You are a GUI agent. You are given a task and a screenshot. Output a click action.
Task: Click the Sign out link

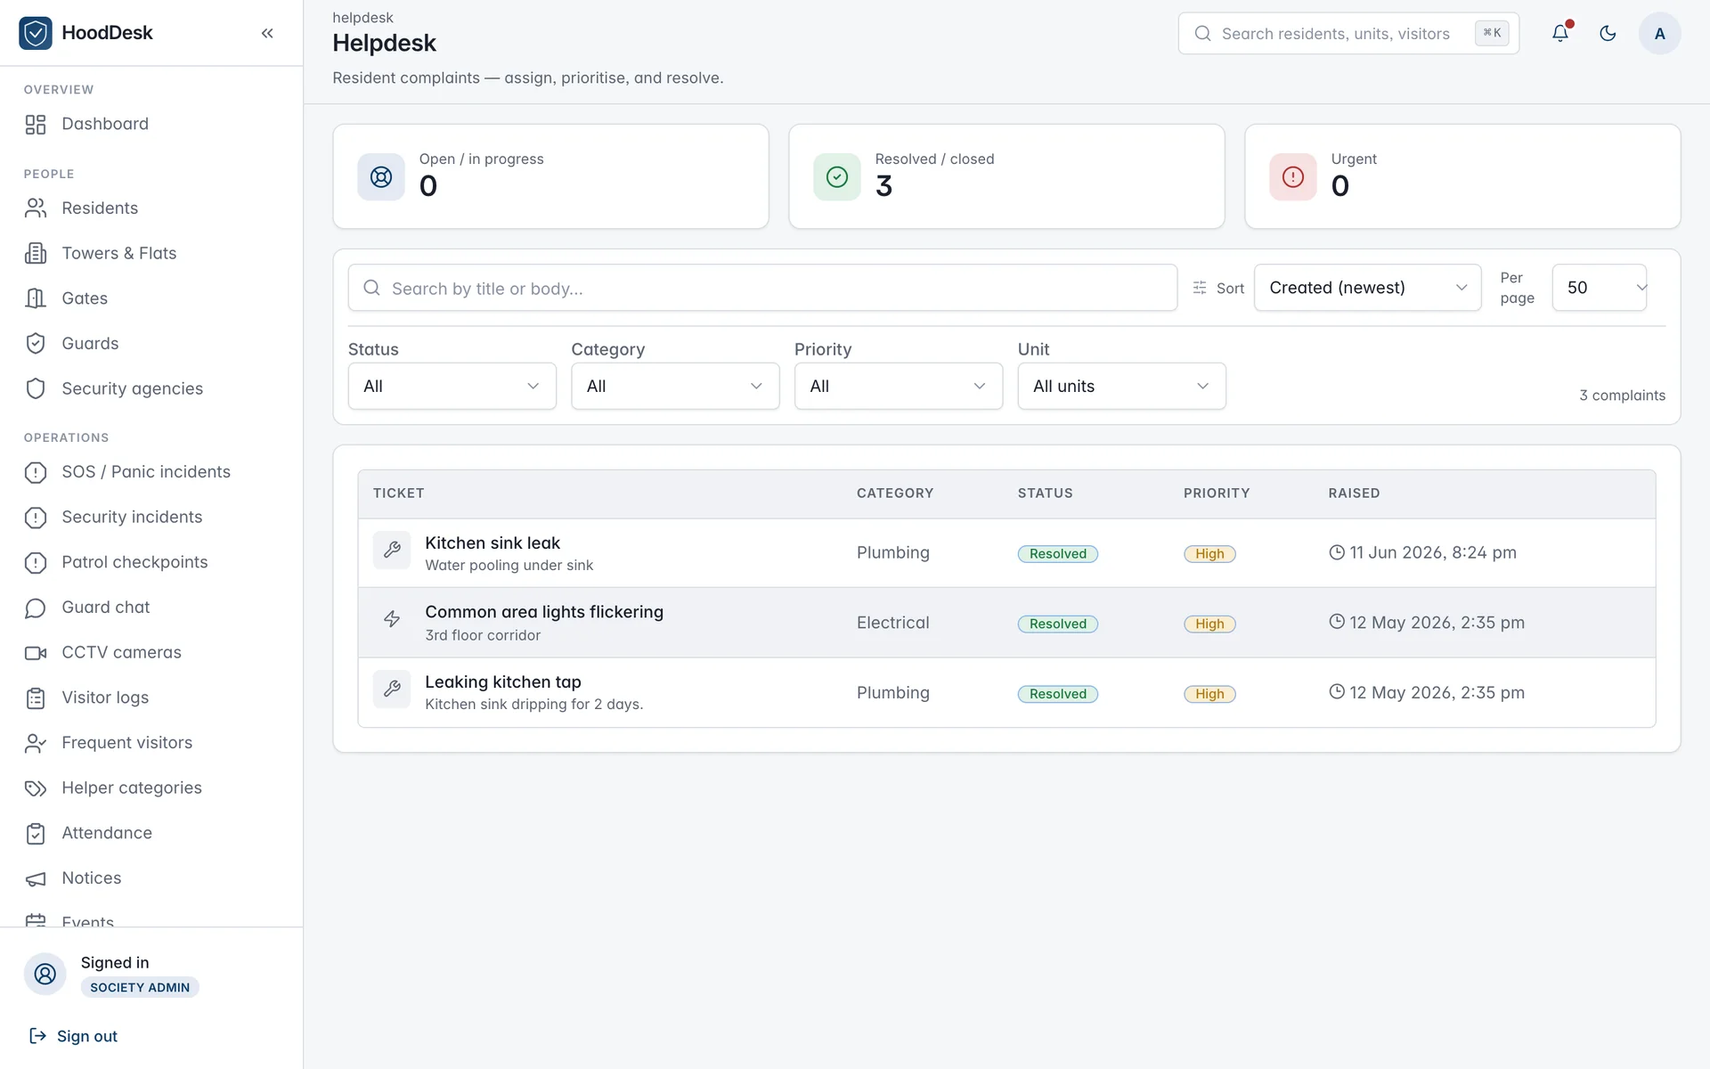pos(73,1036)
